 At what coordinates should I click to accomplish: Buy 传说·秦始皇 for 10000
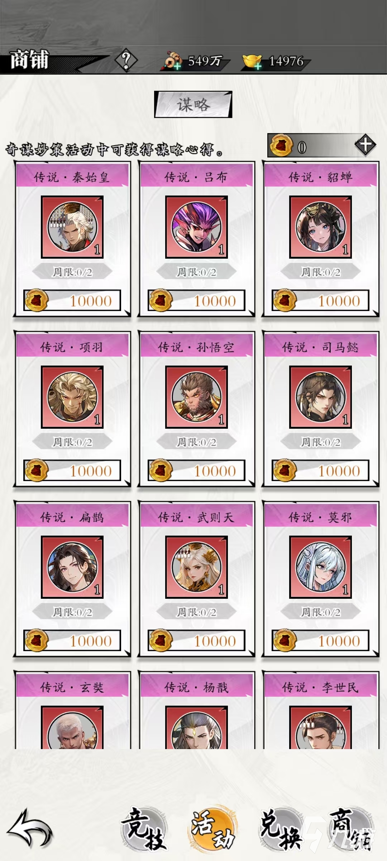pyautogui.click(x=72, y=300)
